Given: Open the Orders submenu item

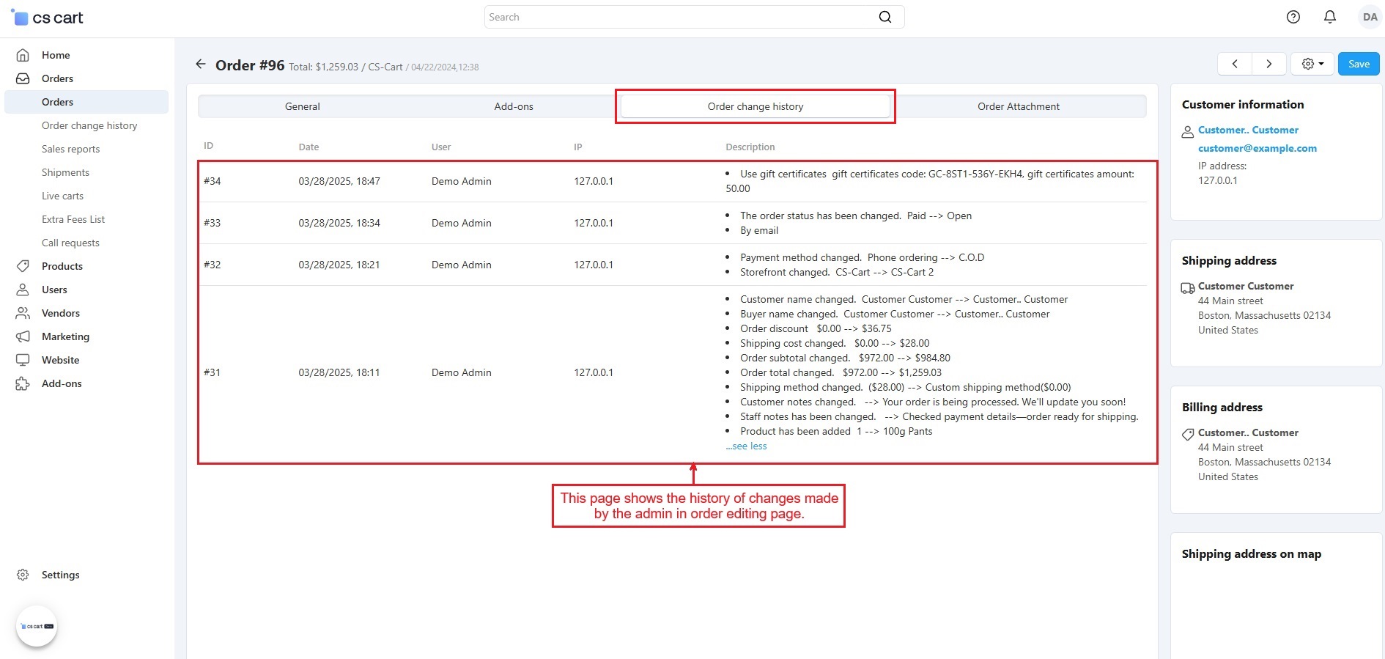Looking at the screenshot, I should pyautogui.click(x=86, y=102).
